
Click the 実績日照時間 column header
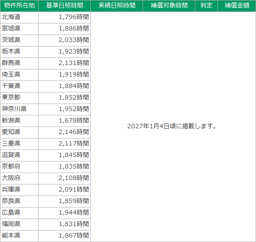coord(117,6)
